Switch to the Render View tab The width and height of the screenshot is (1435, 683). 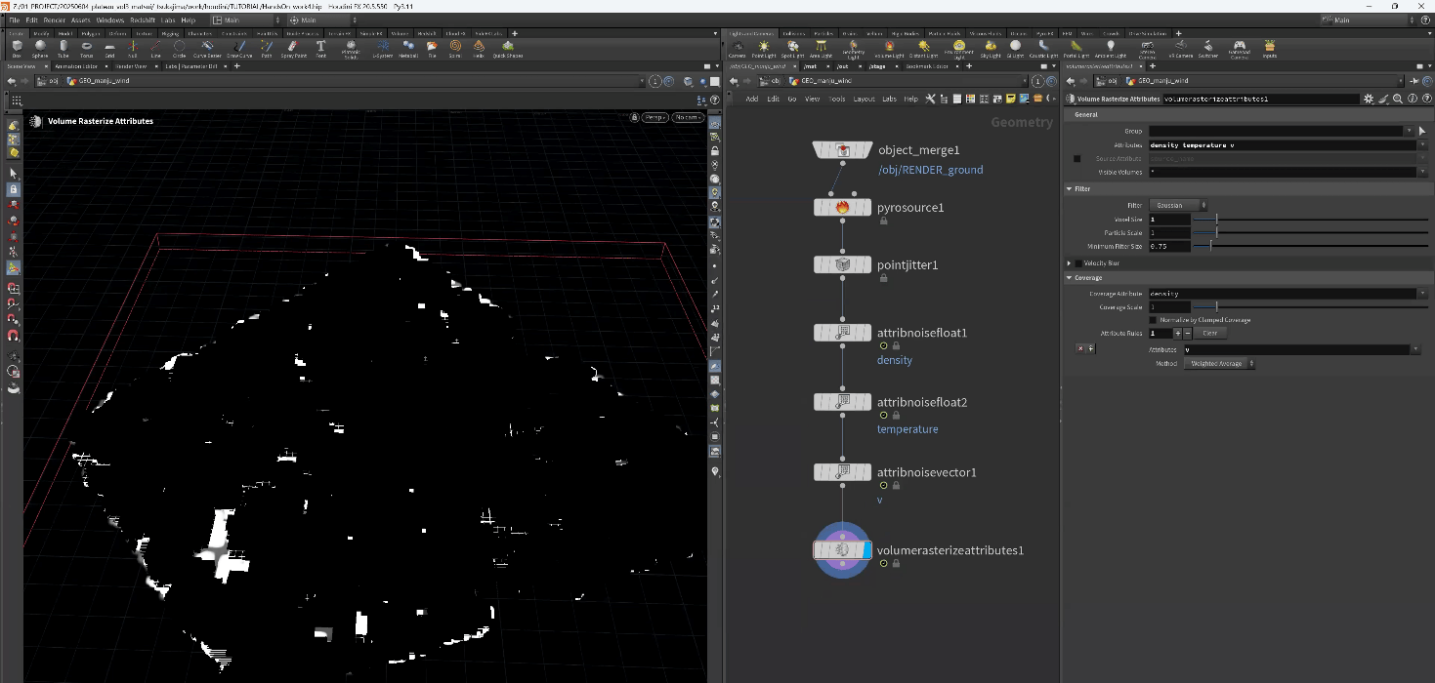[x=130, y=65]
